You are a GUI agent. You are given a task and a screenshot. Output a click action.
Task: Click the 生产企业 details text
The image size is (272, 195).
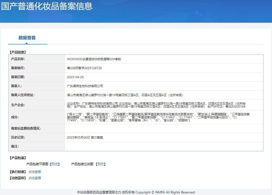(156, 105)
